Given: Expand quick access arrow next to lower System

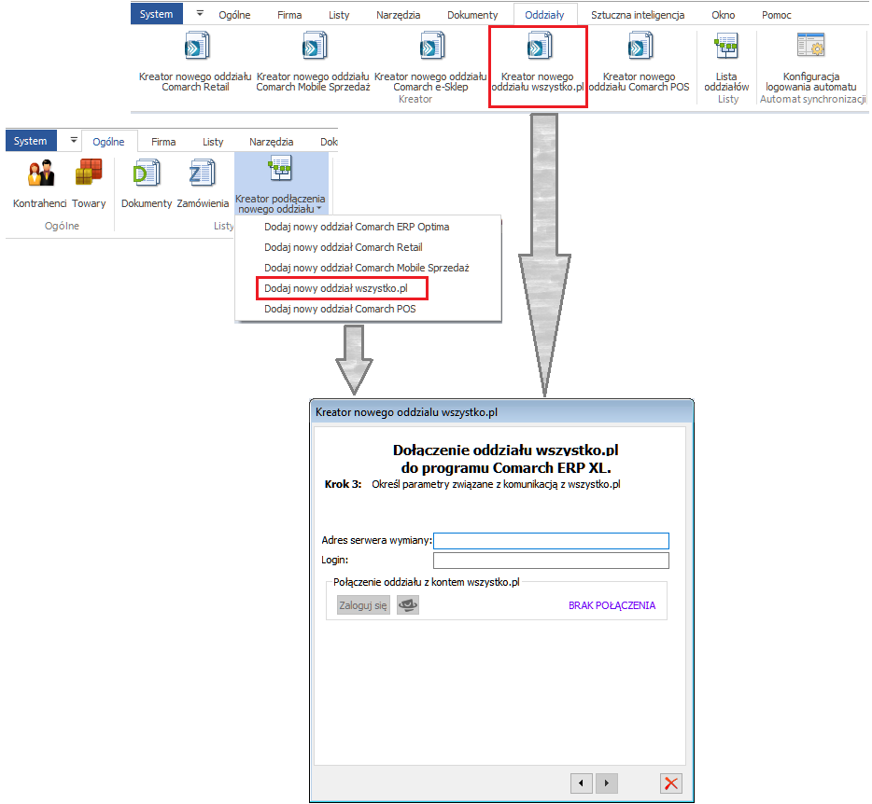Looking at the screenshot, I should (x=74, y=140).
